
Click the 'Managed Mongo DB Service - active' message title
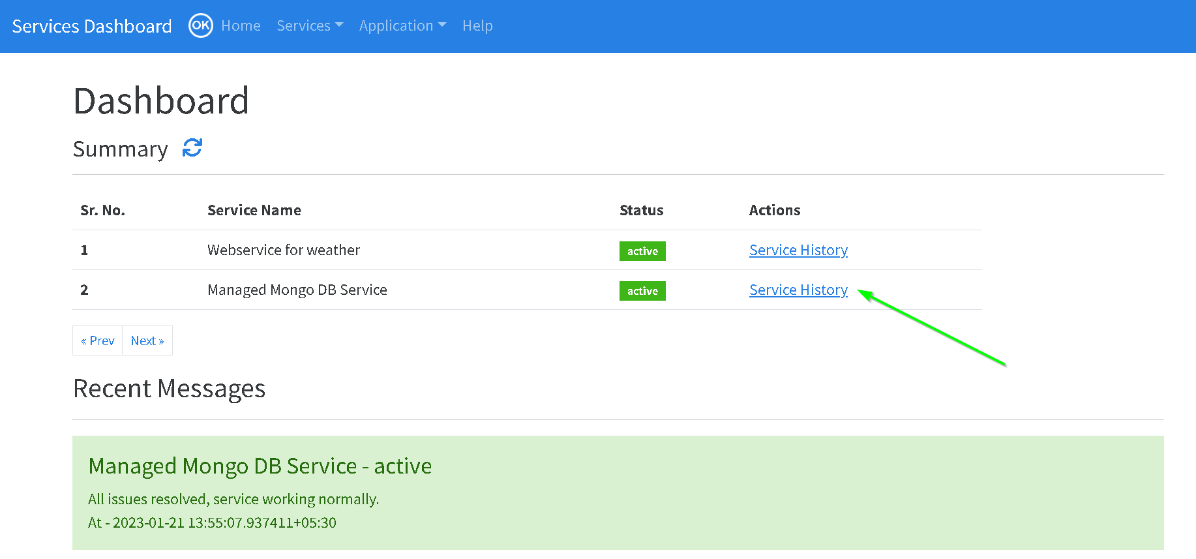coord(260,466)
